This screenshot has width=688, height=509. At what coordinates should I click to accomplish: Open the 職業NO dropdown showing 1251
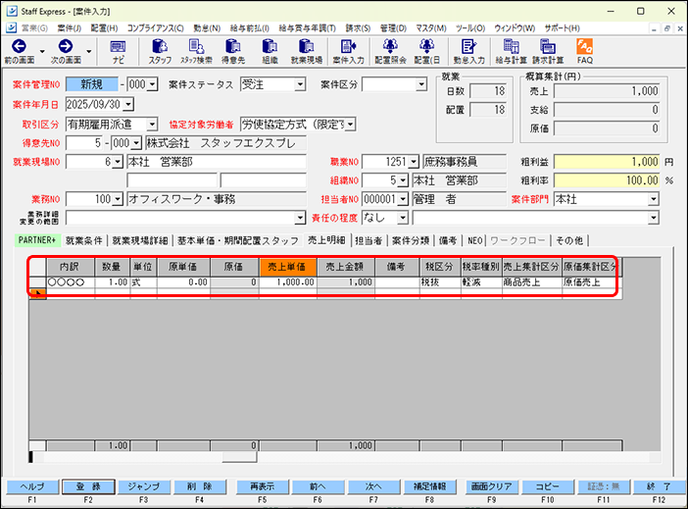[x=414, y=162]
